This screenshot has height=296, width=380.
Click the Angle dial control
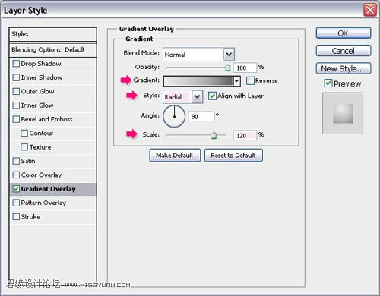click(174, 116)
